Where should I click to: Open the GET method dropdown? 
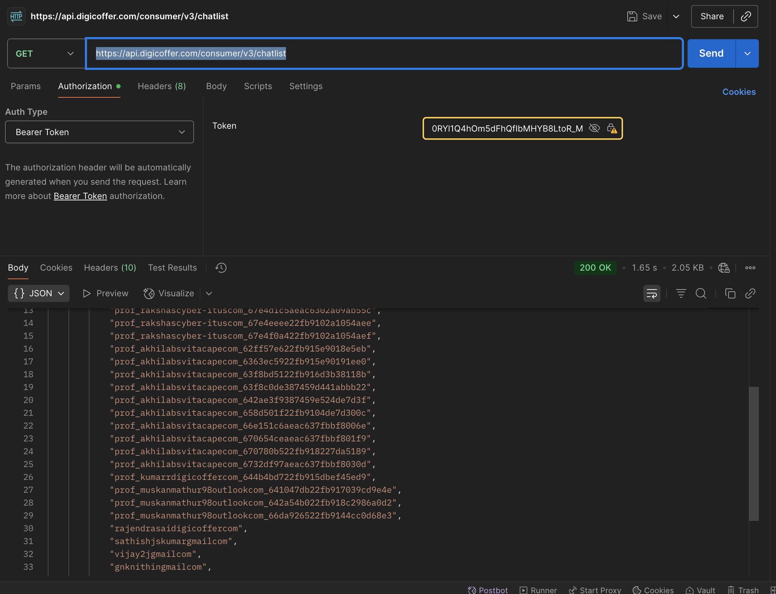tap(46, 53)
